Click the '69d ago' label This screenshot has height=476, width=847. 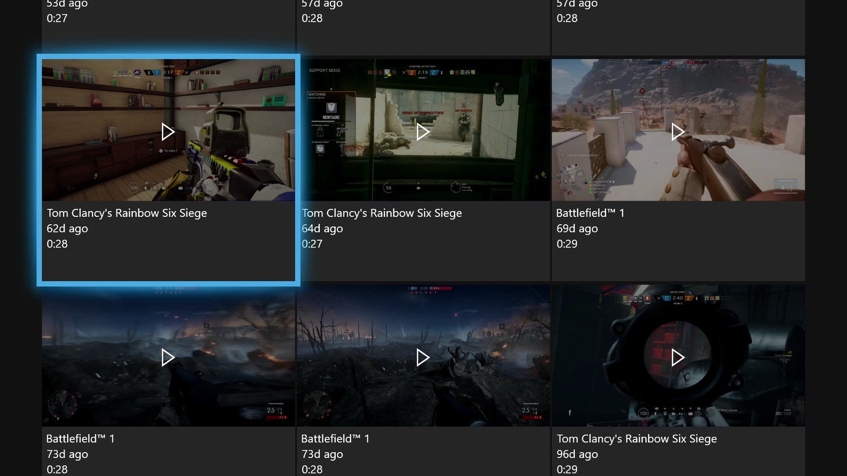click(x=577, y=228)
